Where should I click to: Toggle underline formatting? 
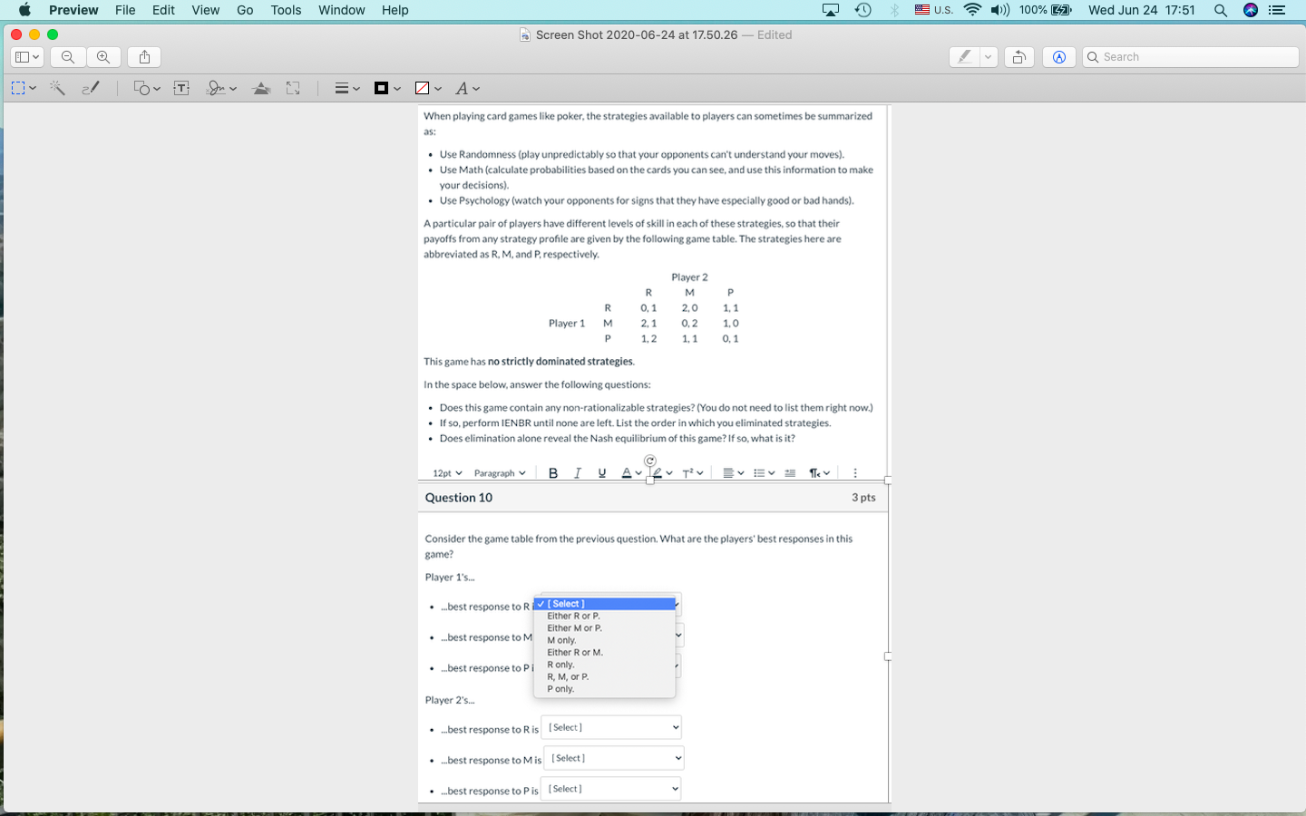pyautogui.click(x=601, y=472)
